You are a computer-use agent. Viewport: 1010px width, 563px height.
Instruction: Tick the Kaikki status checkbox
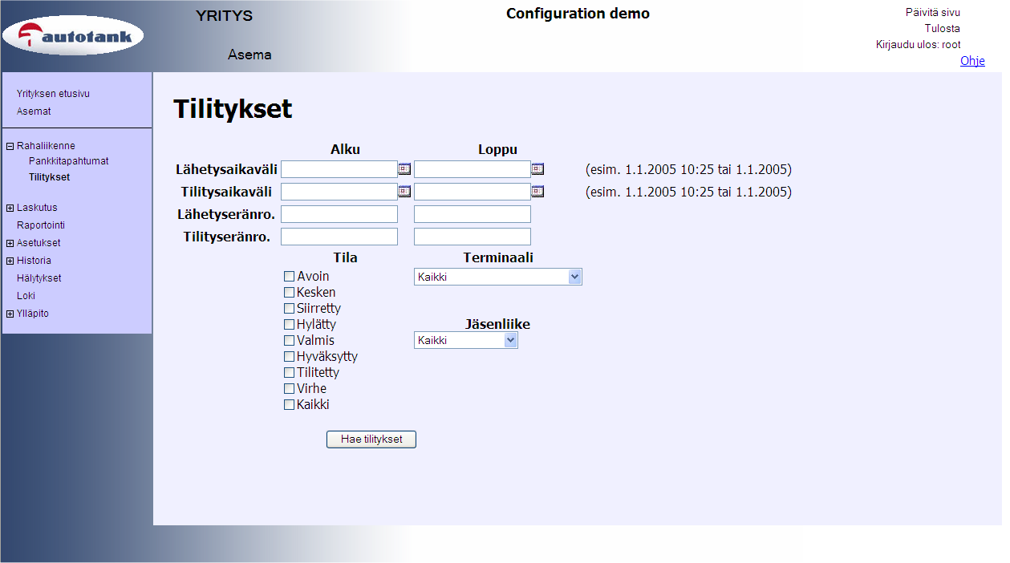tap(290, 404)
